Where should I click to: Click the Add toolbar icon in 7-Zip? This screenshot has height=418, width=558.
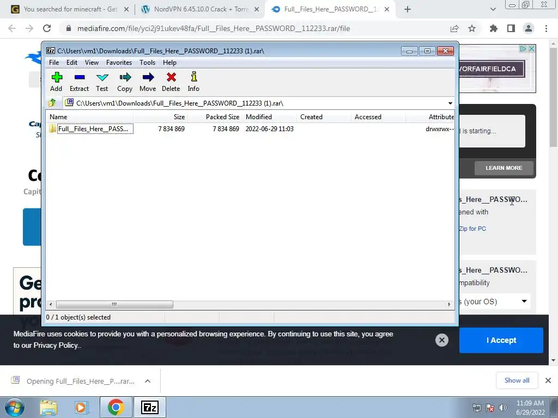click(x=56, y=82)
